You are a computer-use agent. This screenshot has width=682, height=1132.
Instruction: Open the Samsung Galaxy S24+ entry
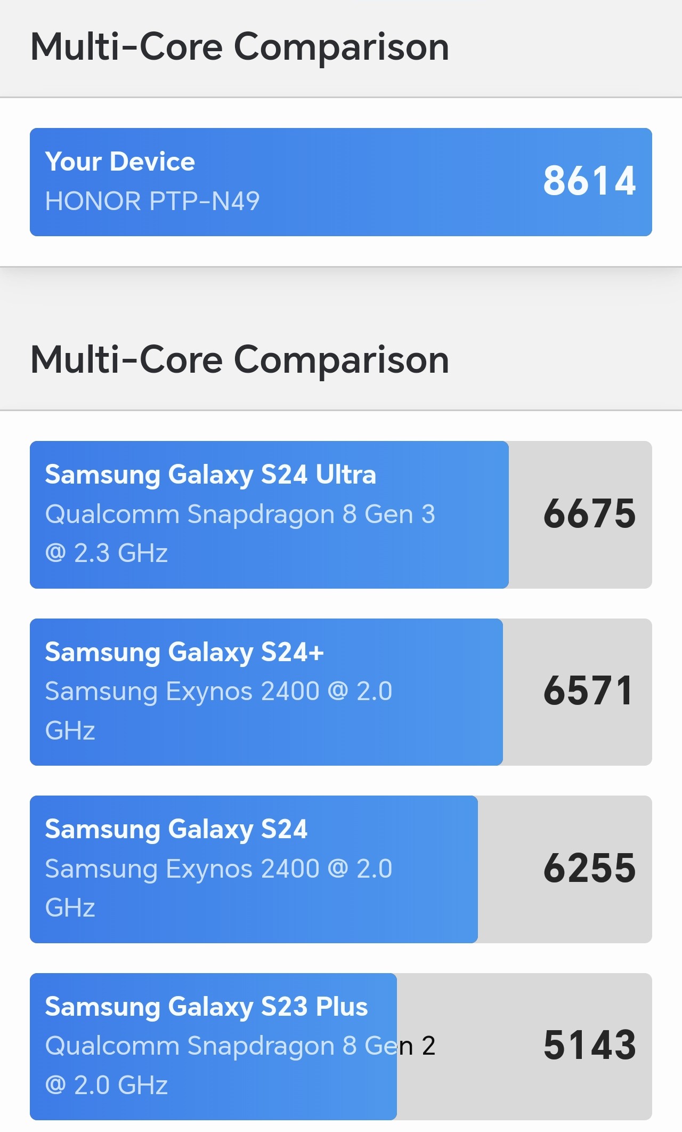pos(184,652)
